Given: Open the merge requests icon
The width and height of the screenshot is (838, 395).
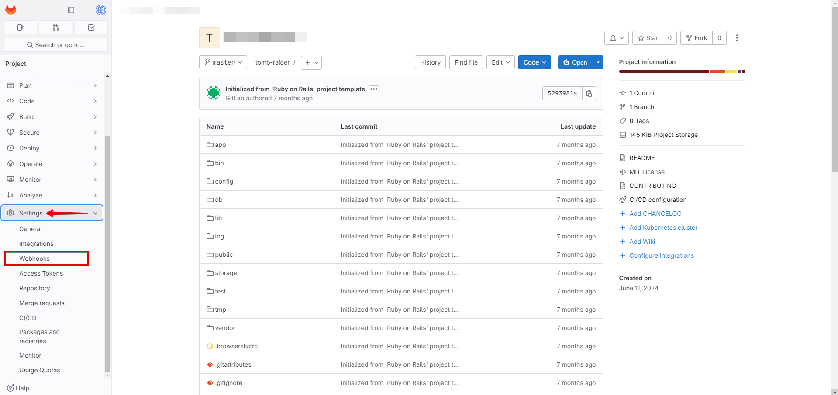Looking at the screenshot, I should click(55, 27).
